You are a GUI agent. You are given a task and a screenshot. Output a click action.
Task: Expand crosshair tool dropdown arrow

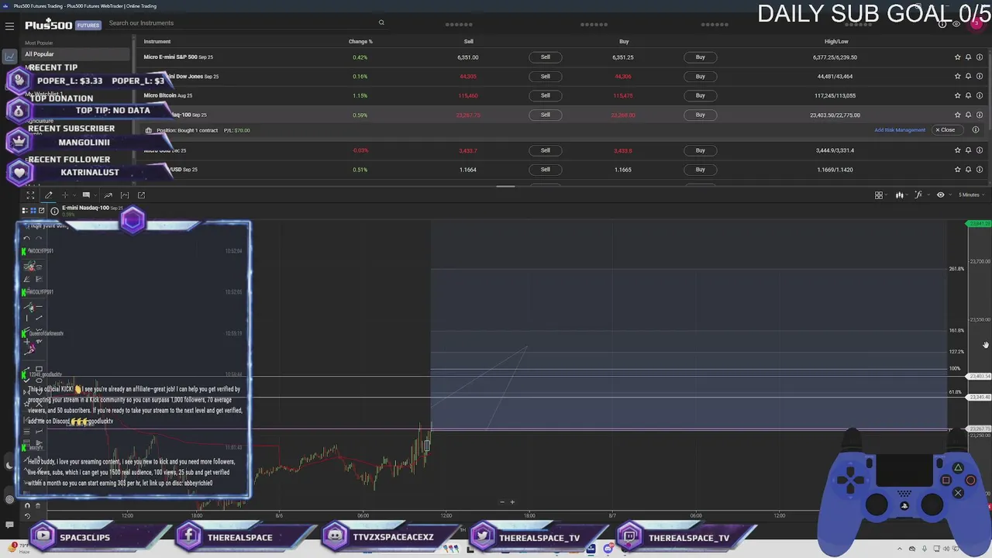coord(75,195)
